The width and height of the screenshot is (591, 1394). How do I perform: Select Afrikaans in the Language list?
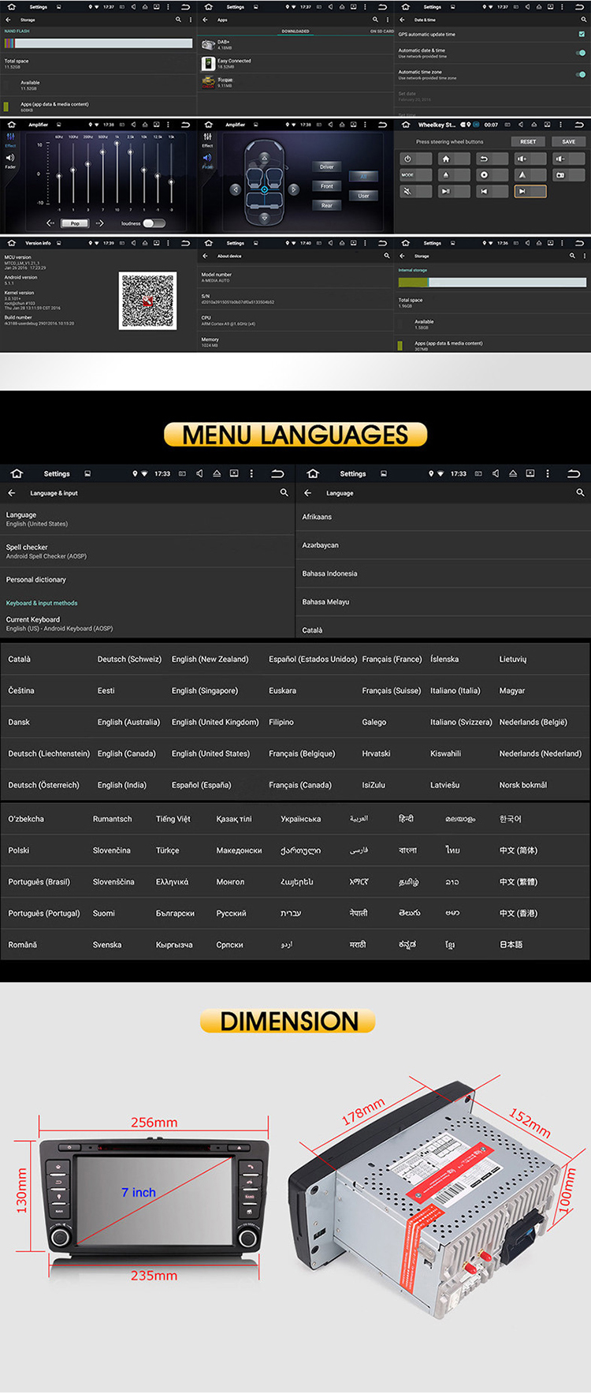444,517
